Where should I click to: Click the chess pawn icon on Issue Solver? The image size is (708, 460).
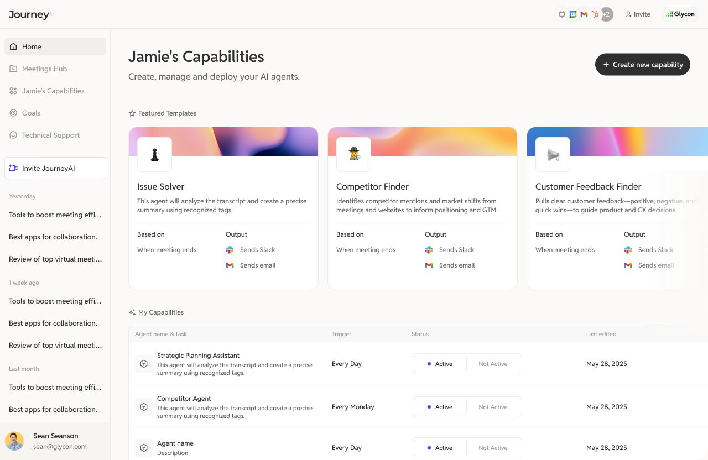tap(154, 155)
